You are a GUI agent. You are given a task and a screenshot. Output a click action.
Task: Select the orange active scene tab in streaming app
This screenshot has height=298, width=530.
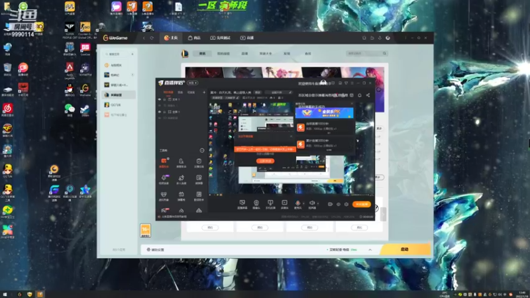tap(168, 92)
